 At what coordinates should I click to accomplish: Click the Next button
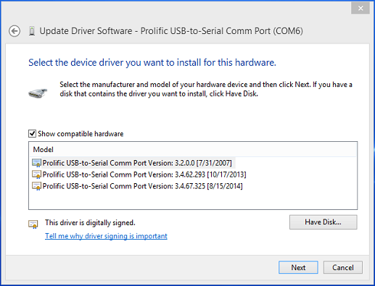(298, 267)
